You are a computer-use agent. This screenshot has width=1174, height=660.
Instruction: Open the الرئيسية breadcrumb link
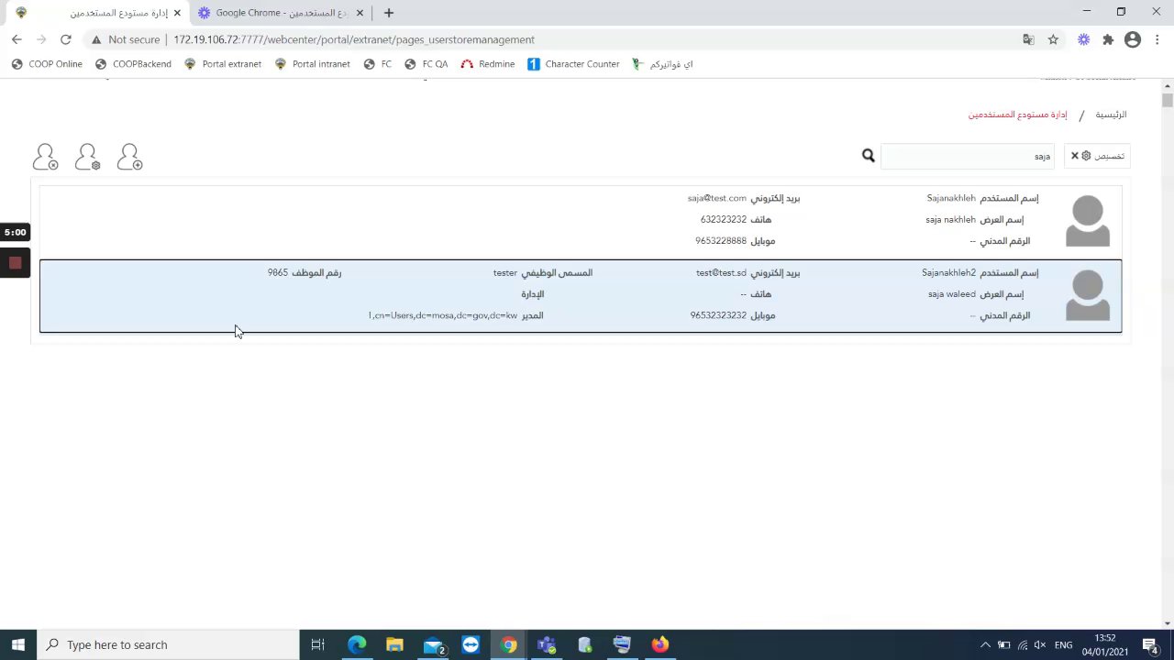[1111, 115]
